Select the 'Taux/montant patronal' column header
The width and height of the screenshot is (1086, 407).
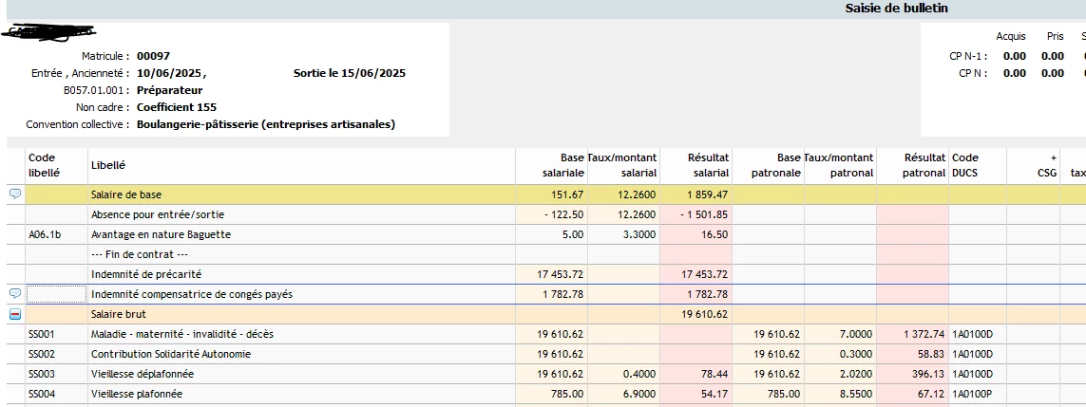(839, 165)
